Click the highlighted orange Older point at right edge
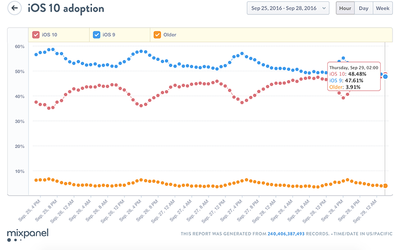411x250 pixels. coord(385,186)
